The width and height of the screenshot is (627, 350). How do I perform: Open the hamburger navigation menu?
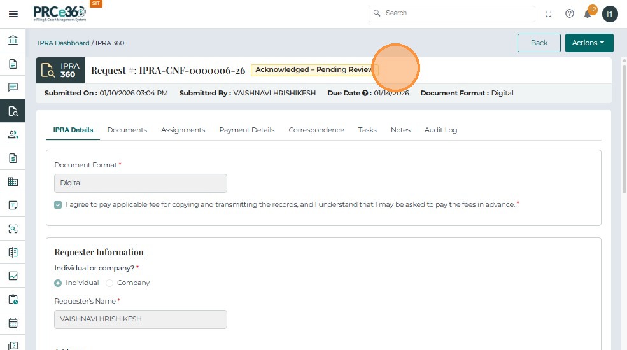(13, 14)
